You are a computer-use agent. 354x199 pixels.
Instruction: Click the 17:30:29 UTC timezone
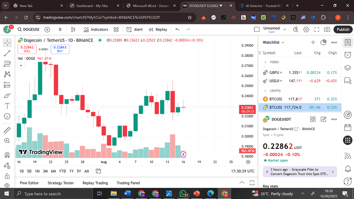pyautogui.click(x=243, y=171)
